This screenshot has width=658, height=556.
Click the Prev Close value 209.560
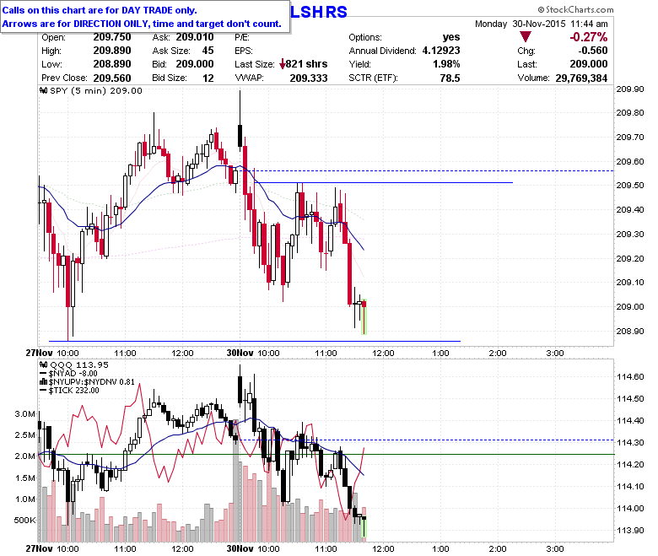(x=112, y=78)
